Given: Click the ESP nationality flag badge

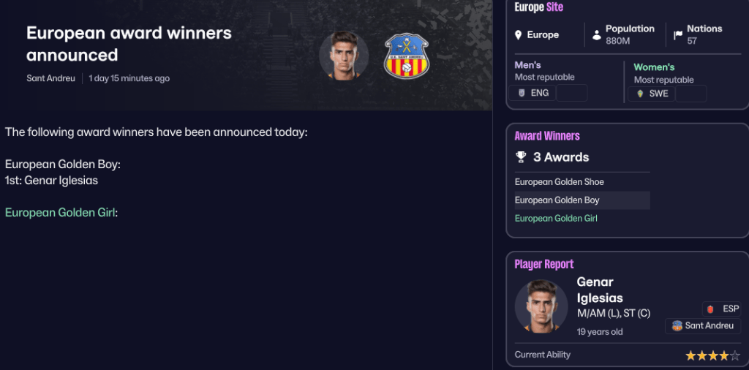Looking at the screenshot, I should tap(721, 309).
